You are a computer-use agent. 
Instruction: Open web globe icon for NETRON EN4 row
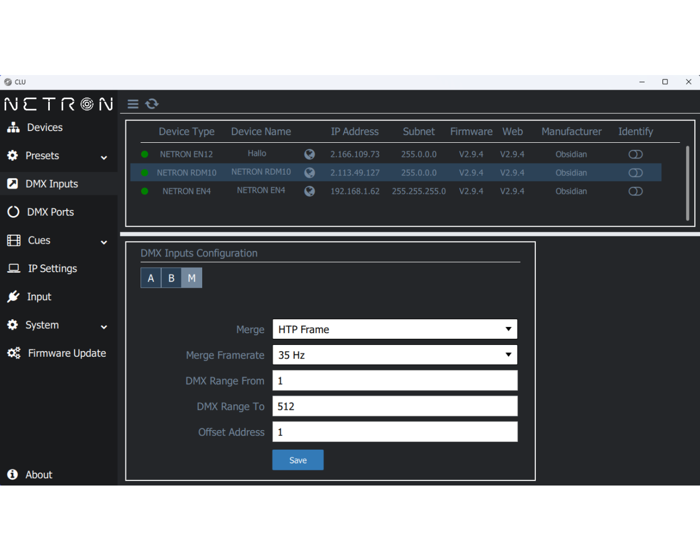click(x=309, y=191)
